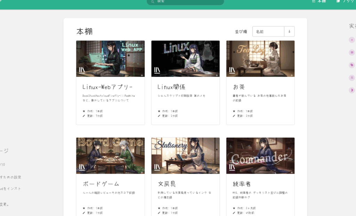This screenshot has height=216, width=356.
Task: Reverse sort direction with the arrow button
Action: [x=289, y=32]
